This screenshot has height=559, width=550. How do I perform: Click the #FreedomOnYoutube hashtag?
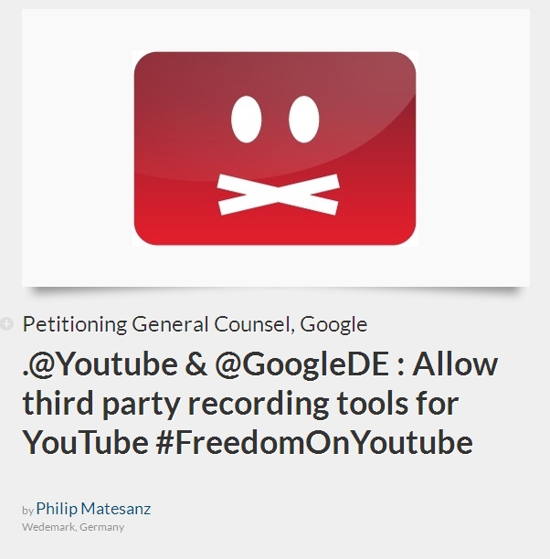[x=314, y=442]
